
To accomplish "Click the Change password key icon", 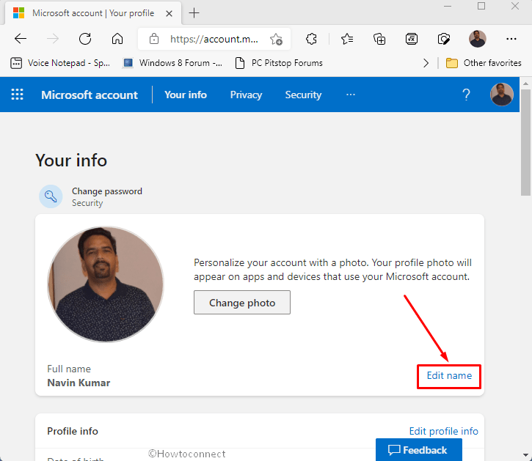I will [51, 196].
